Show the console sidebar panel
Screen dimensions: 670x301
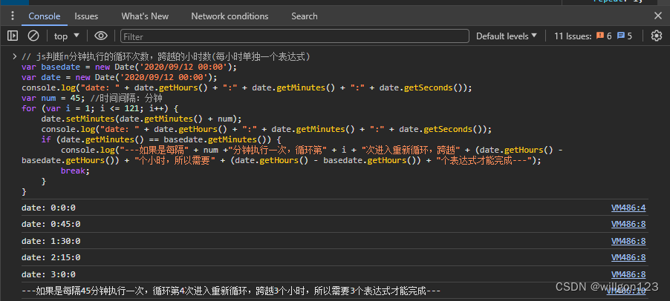13,36
